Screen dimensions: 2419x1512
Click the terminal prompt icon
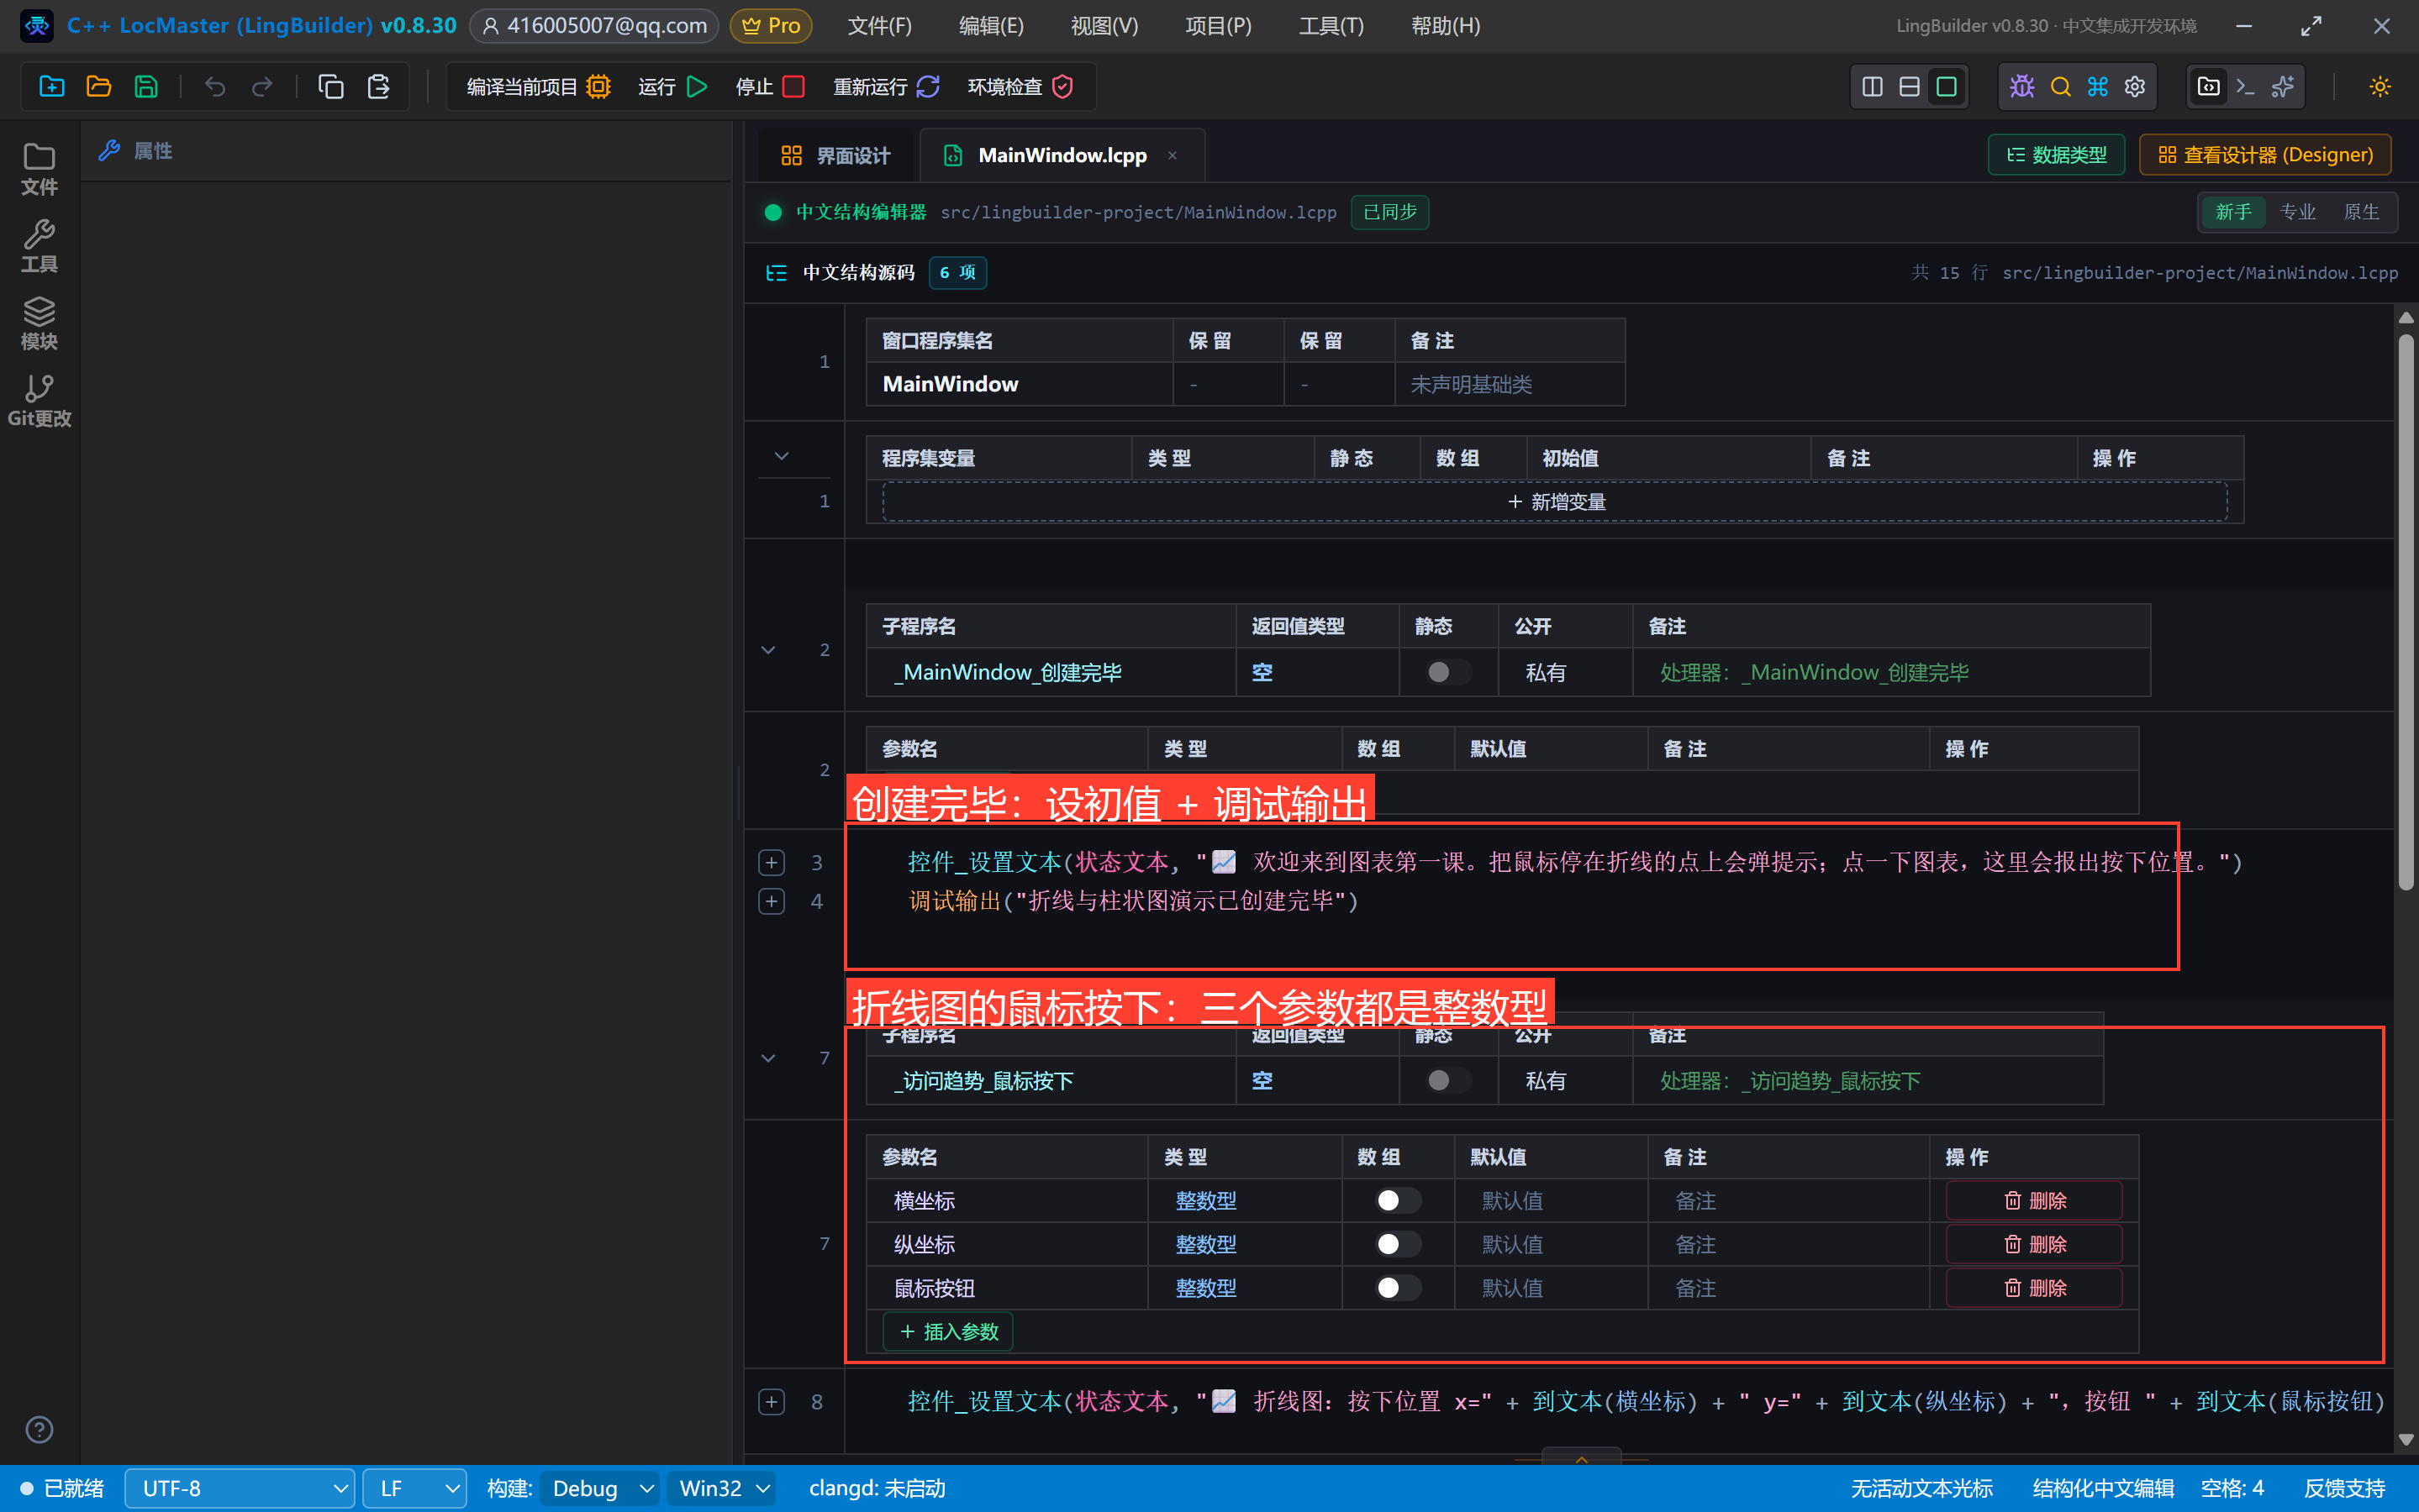[x=2246, y=87]
